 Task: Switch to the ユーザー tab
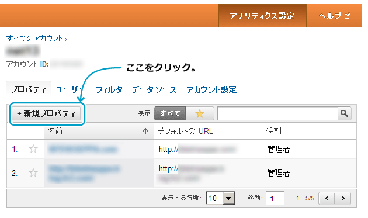[x=71, y=89]
